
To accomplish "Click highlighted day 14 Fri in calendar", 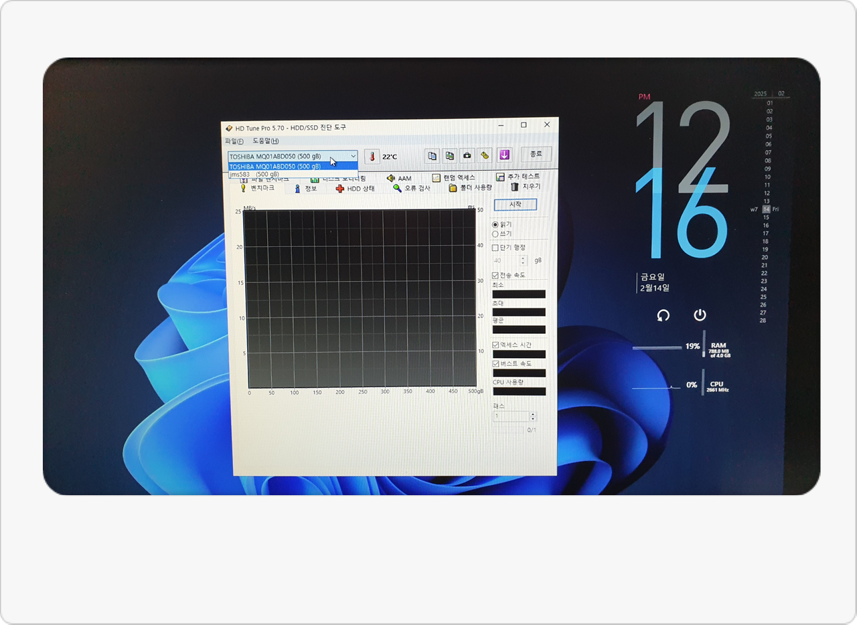I will click(x=767, y=209).
